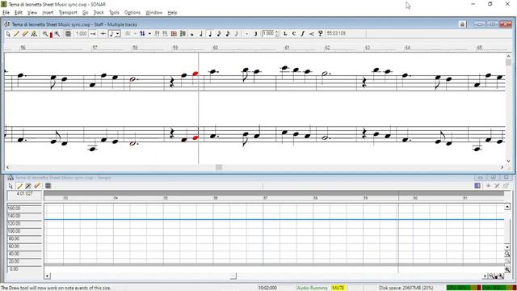Screen dimensions: 517x291
Task: Open the Edit menu
Action: [18, 13]
